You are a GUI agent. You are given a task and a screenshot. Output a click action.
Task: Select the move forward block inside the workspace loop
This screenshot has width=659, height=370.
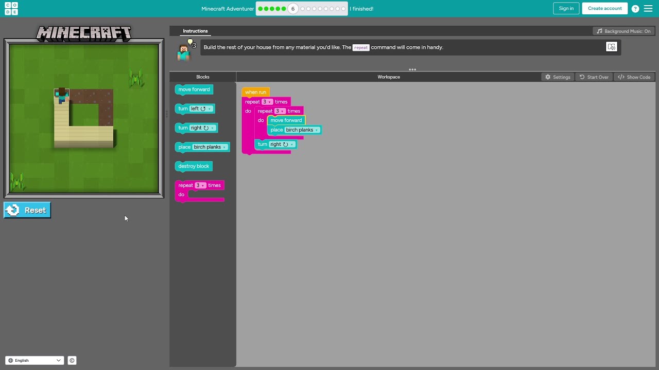point(286,120)
